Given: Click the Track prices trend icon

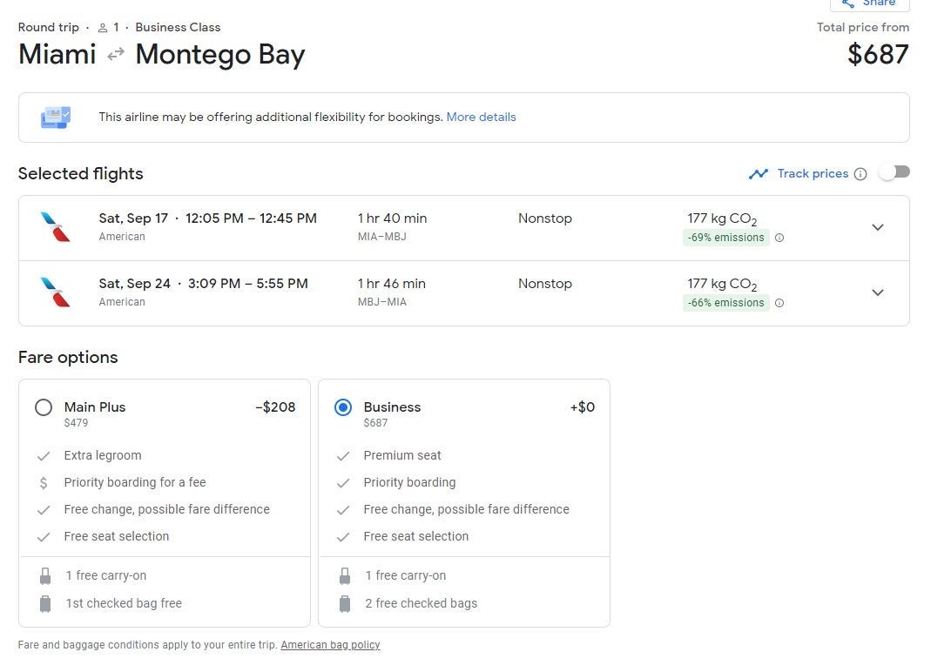Looking at the screenshot, I should (x=759, y=174).
